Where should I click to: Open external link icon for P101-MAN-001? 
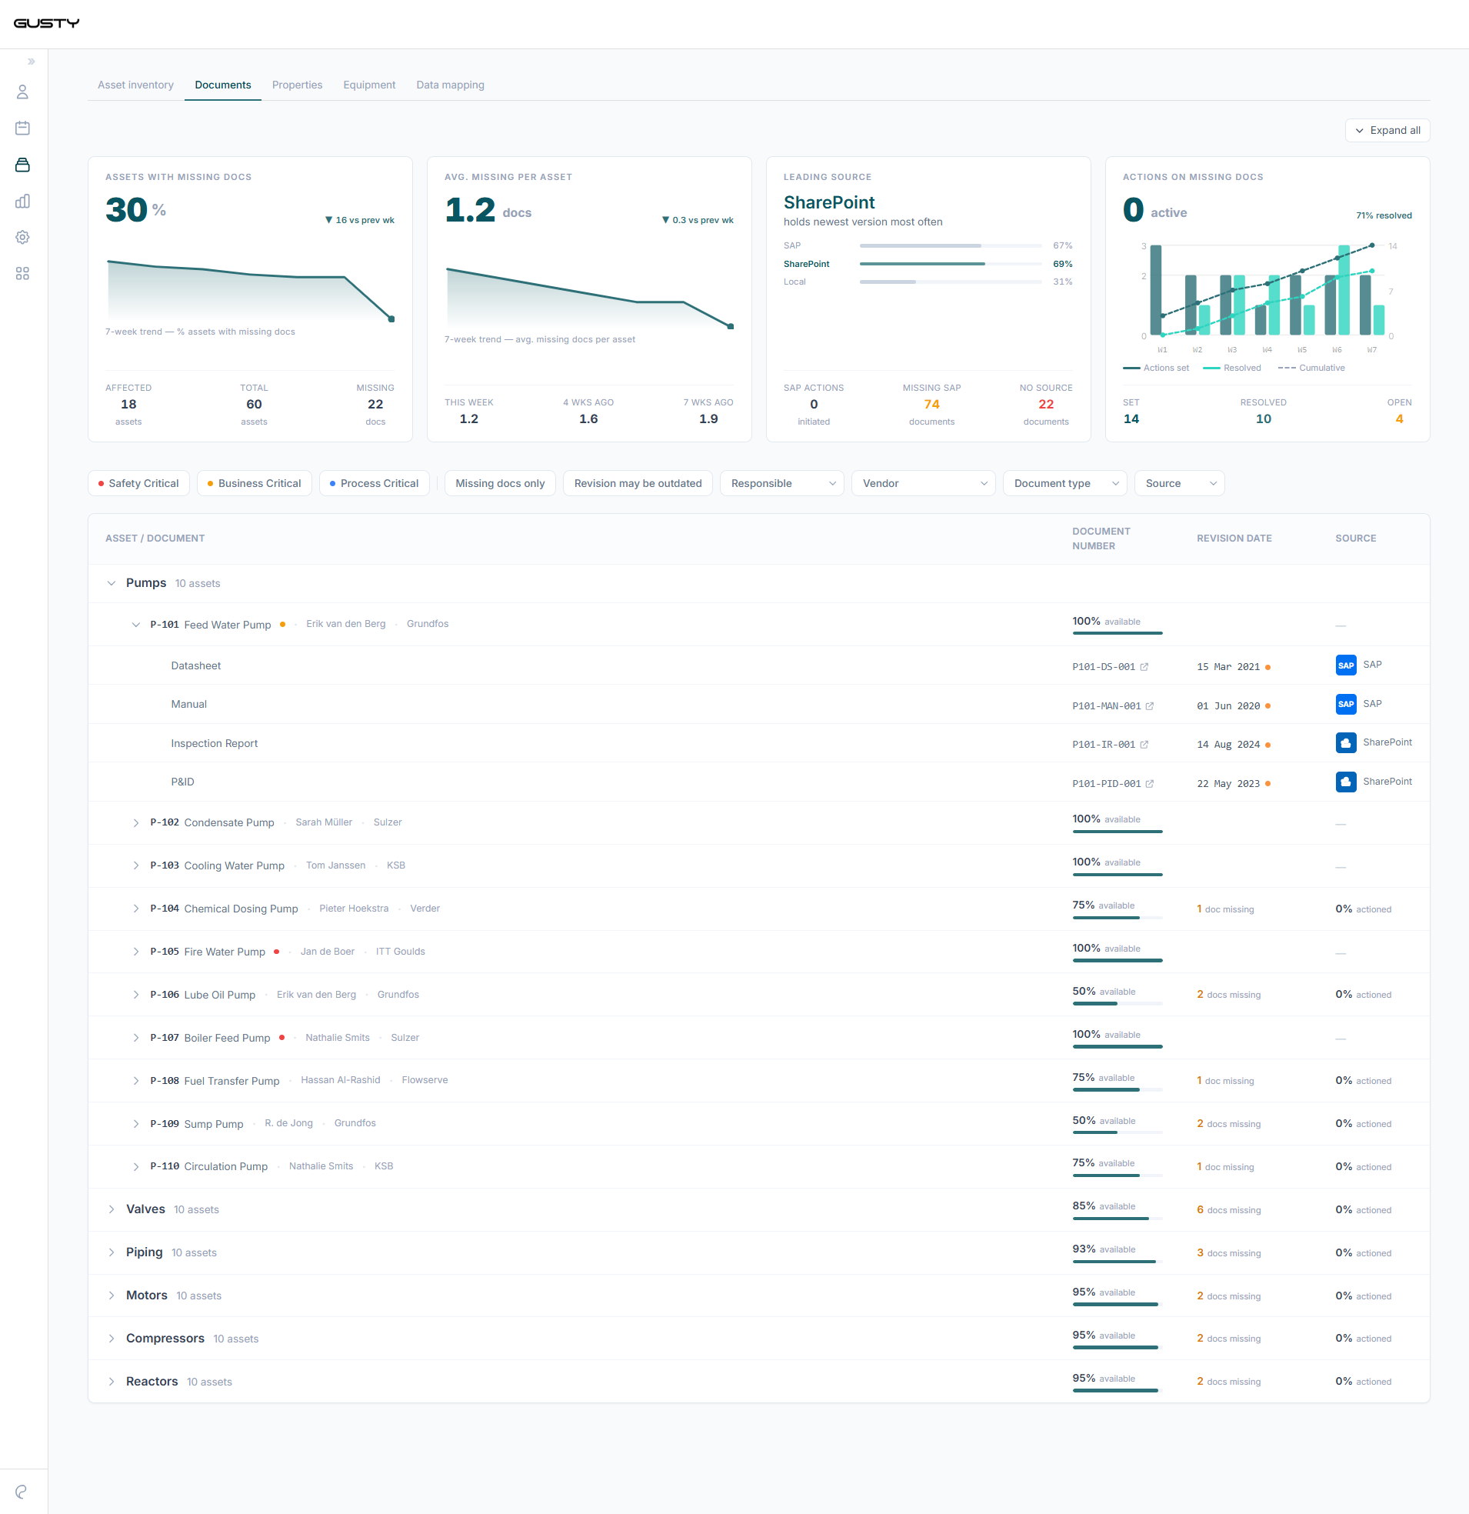pos(1150,706)
